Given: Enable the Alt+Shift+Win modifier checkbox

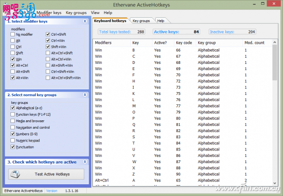Looking at the screenshot, I should tap(48, 65).
